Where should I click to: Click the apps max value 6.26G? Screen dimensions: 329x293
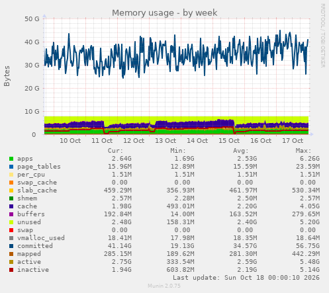pos(310,159)
